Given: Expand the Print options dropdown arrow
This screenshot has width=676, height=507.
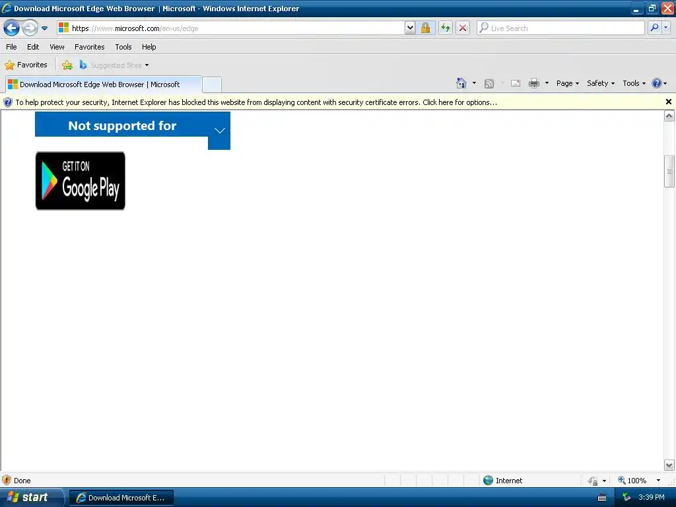Looking at the screenshot, I should [x=547, y=83].
